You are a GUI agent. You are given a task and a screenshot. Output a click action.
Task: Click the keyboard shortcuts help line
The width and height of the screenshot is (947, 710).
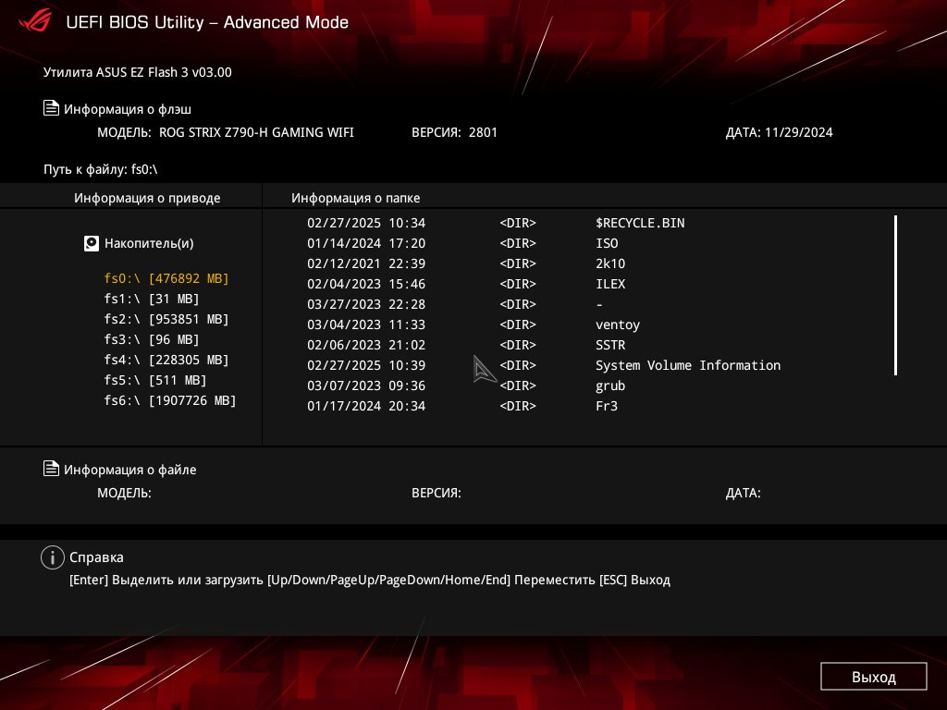point(370,581)
